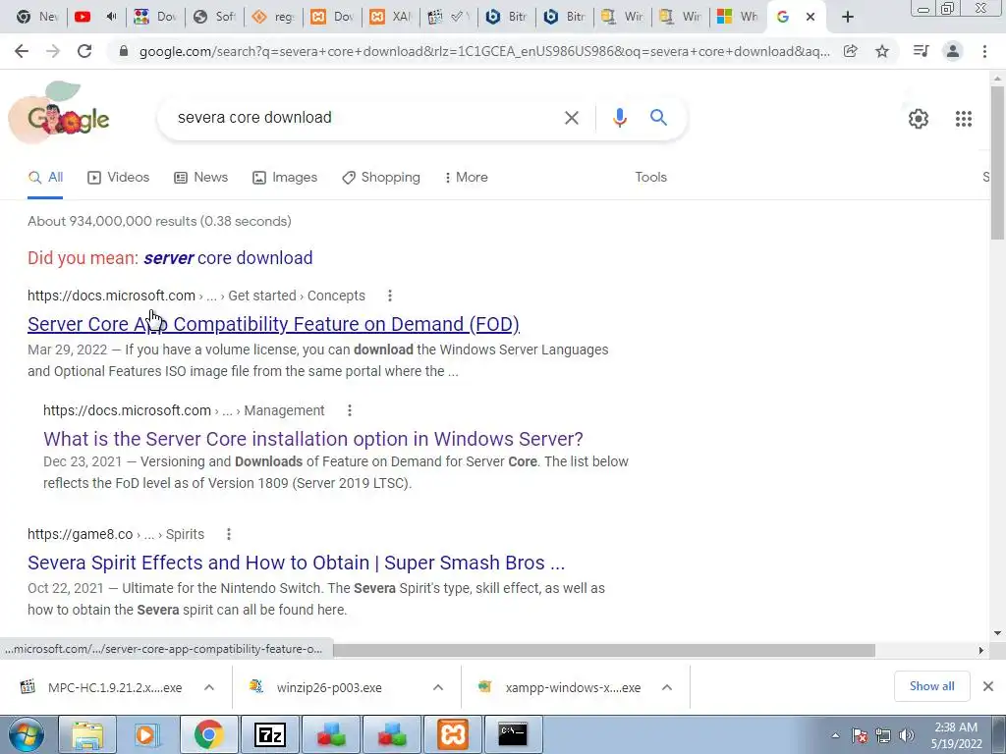This screenshot has width=1006, height=754.
Task: Open new tab with plus button
Action: pos(847,17)
